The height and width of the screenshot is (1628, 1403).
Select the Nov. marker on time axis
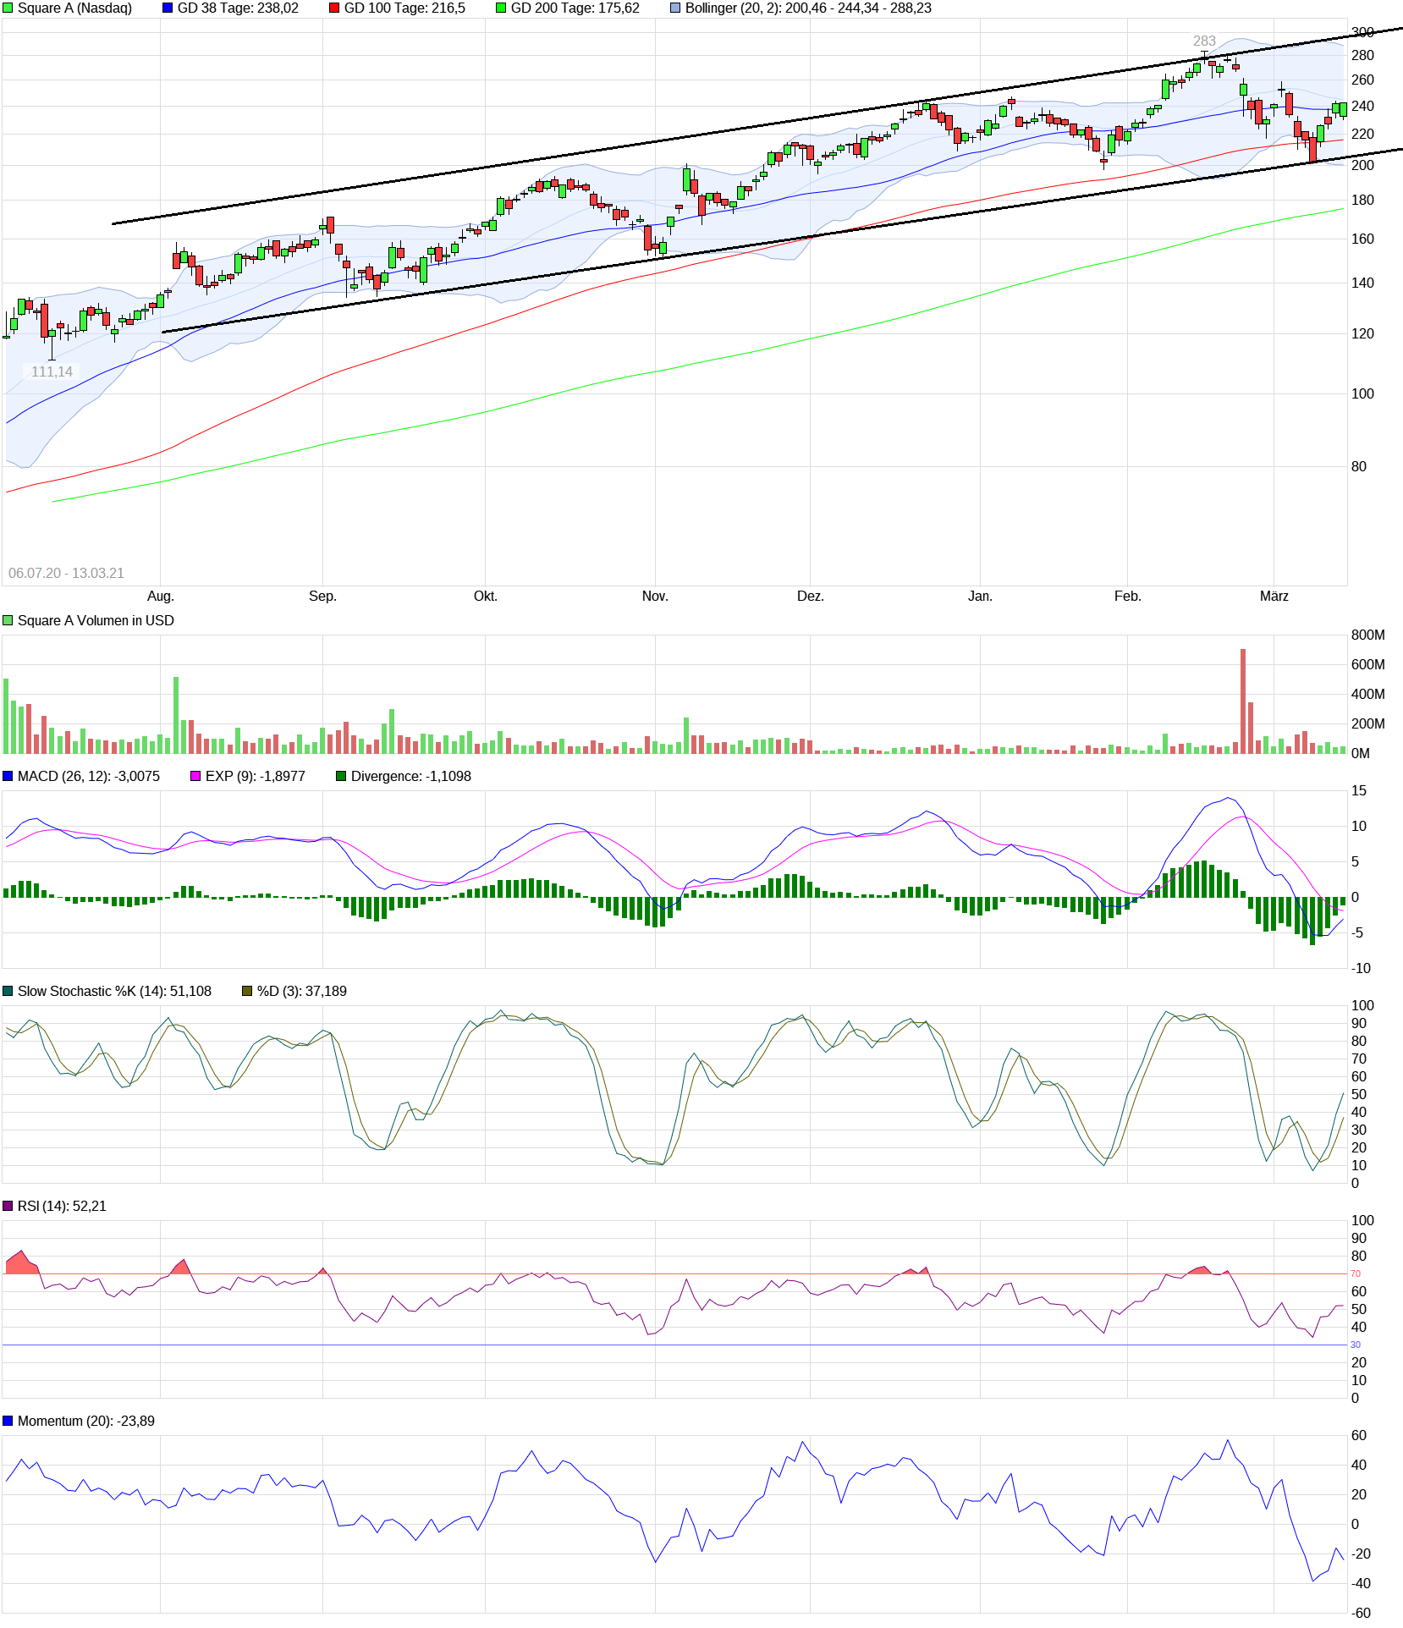point(655,597)
